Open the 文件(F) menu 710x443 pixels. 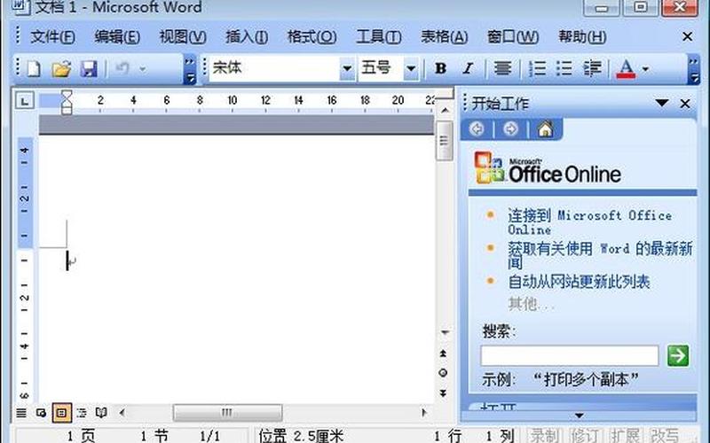pyautogui.click(x=52, y=36)
